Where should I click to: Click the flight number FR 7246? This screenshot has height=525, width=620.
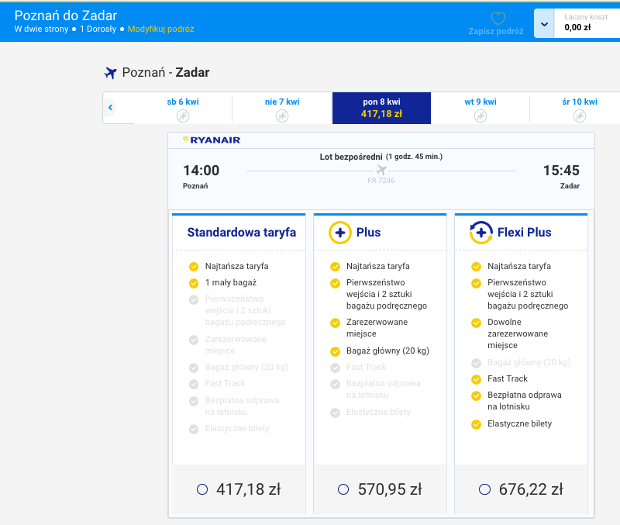tap(381, 181)
